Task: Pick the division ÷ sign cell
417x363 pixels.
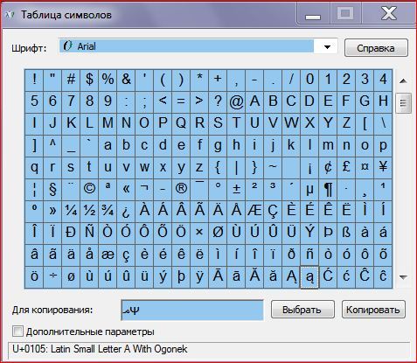Action: click(x=52, y=276)
